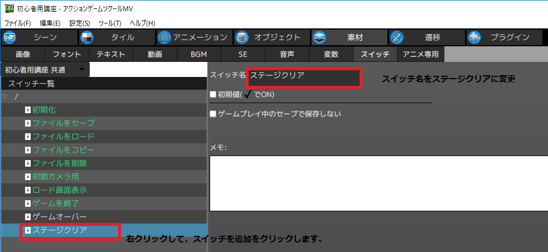Select 初期カメラ用 switch in the list
Viewport: 548px width, 252px height.
(x=104, y=177)
